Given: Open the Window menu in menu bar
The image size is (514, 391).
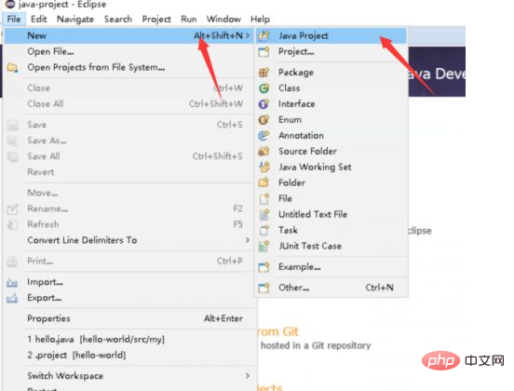Looking at the screenshot, I should coord(223,19).
